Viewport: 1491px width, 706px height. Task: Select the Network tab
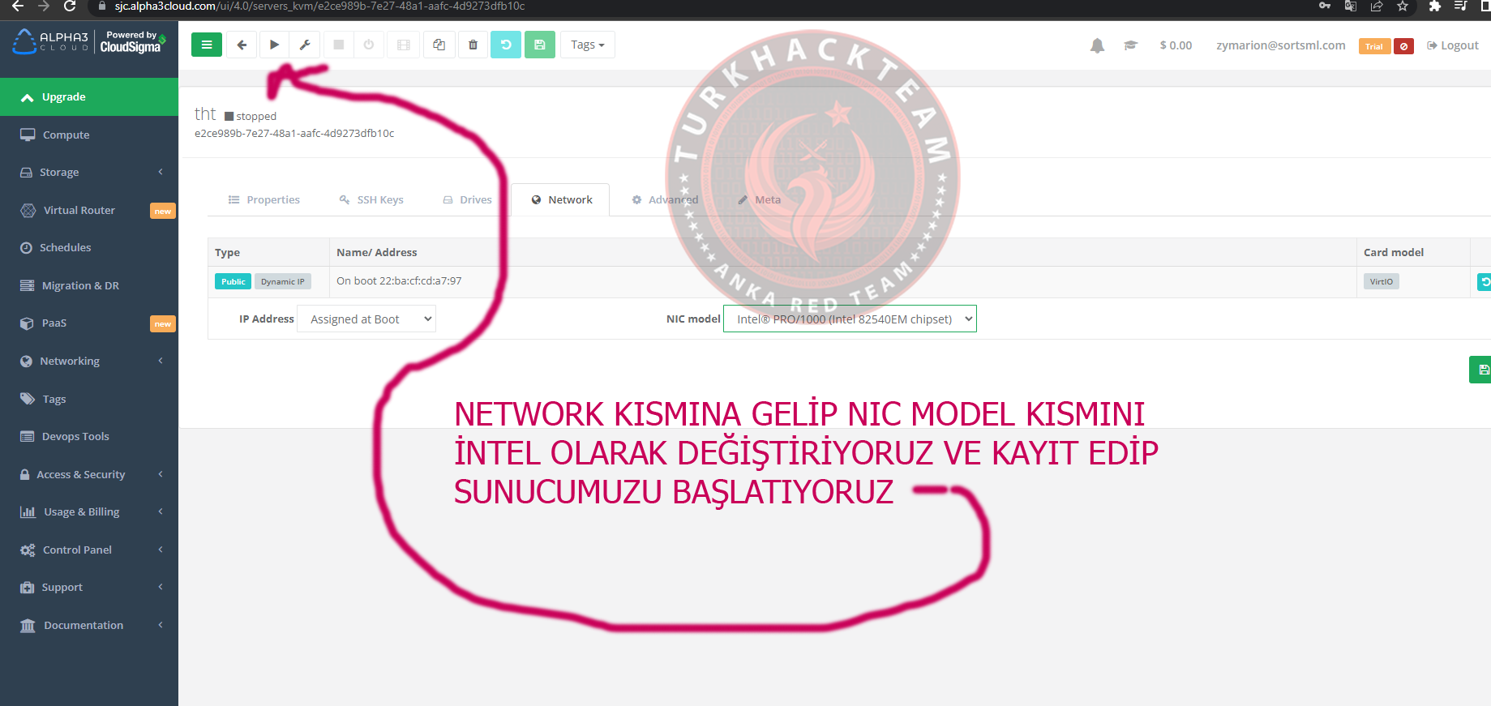(561, 199)
